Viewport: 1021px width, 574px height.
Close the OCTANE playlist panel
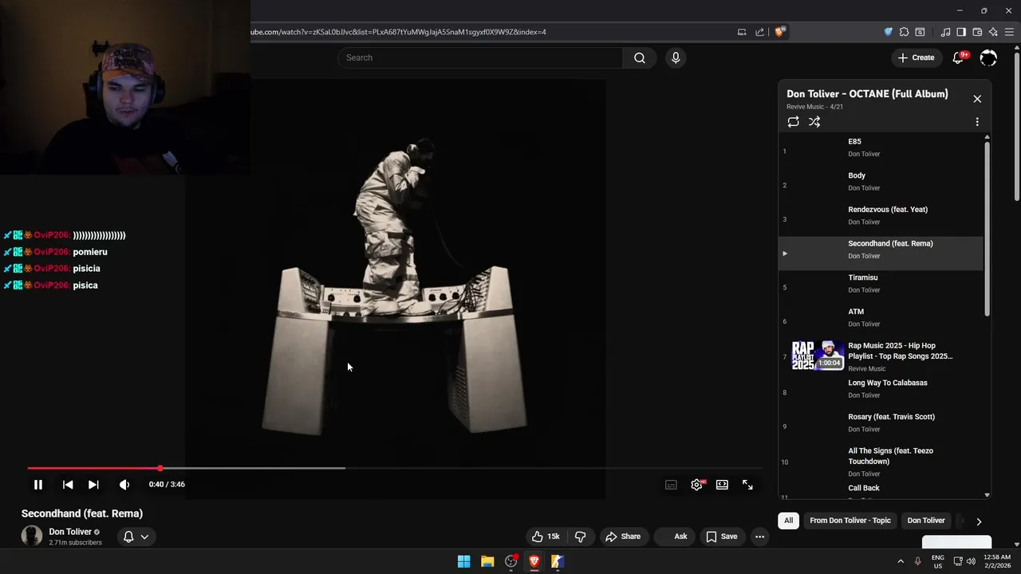point(977,99)
